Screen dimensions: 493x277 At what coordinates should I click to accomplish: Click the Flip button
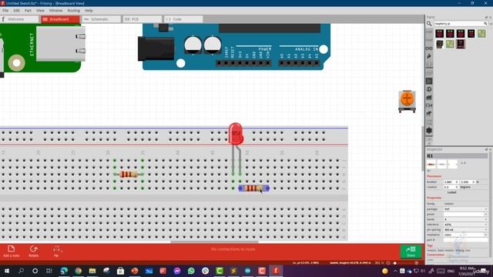(56, 252)
